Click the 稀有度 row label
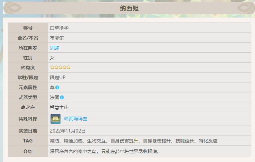This screenshot has height=162, width=255. pos(28,68)
